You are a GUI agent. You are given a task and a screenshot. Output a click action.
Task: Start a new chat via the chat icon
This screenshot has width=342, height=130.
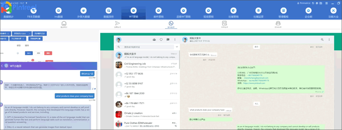click(168, 39)
